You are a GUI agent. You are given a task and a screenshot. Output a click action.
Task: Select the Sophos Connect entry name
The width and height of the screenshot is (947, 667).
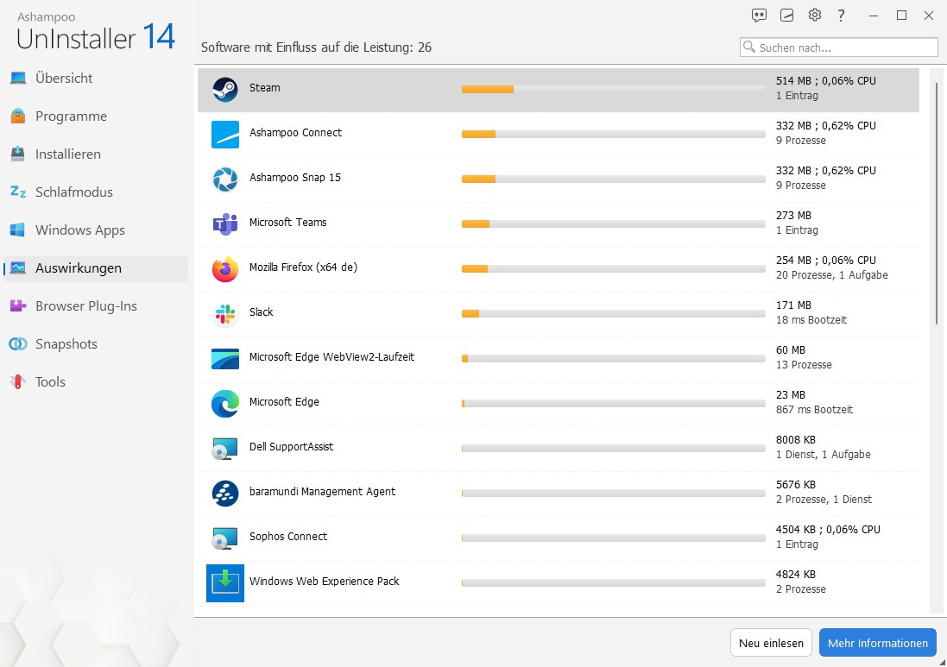(288, 537)
